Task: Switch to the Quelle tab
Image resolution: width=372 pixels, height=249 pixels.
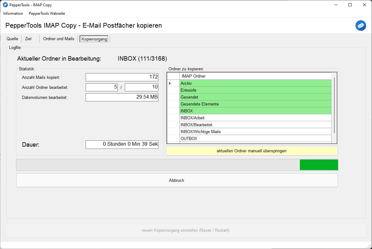Action: click(12, 39)
